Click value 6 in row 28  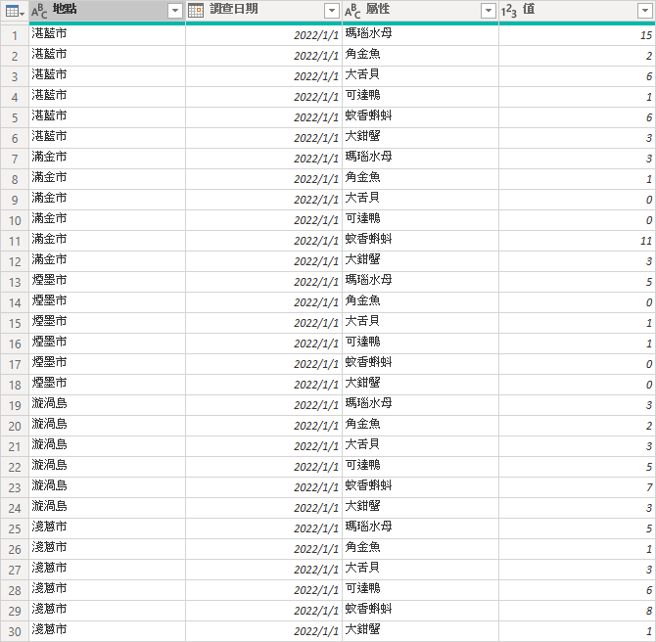(577, 590)
